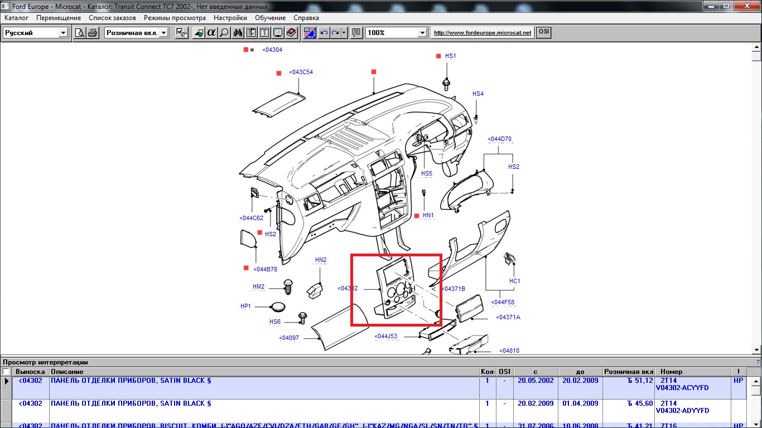The image size is (762, 428).
Task: Click the HN2 callout label
Action: [321, 260]
